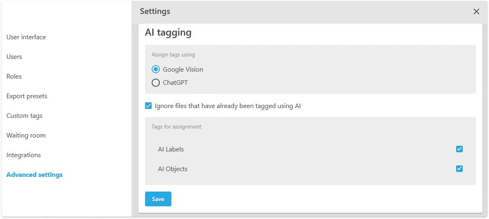Go to the Users settings section

coord(14,57)
